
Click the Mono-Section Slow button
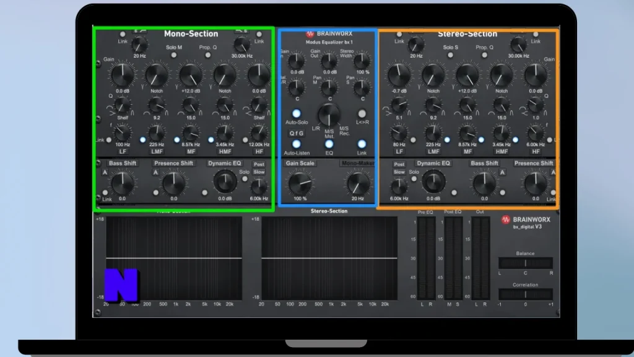pyautogui.click(x=259, y=172)
